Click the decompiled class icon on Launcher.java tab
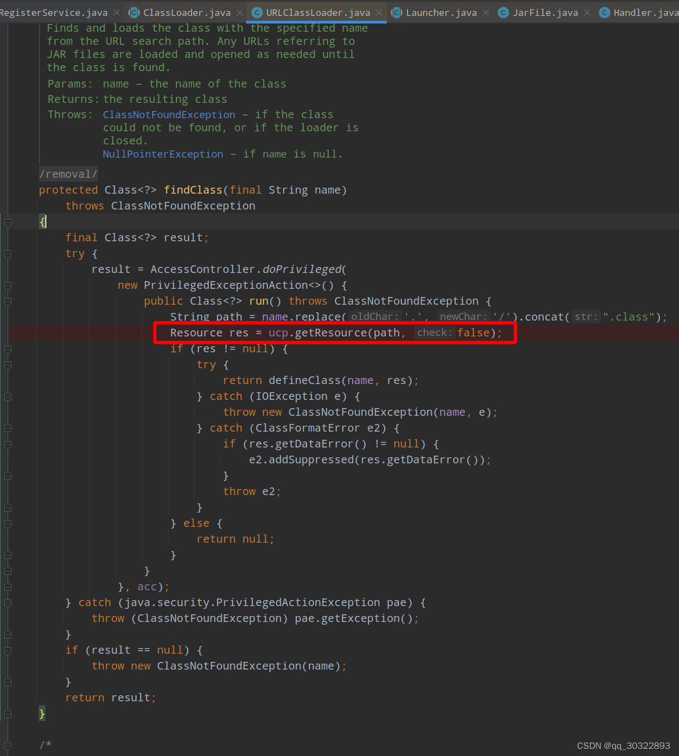The image size is (679, 756). coord(396,12)
